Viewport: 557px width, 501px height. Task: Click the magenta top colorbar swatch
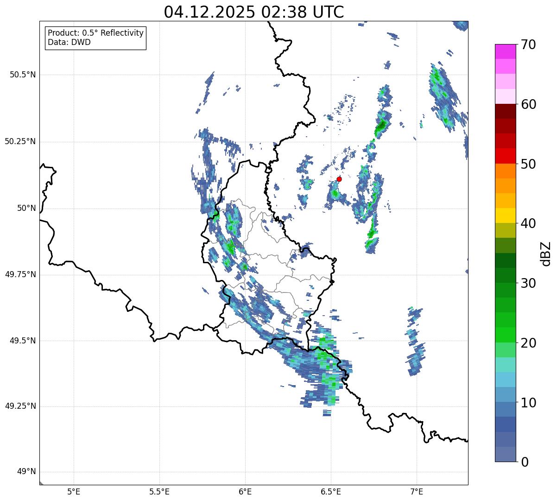pos(505,51)
